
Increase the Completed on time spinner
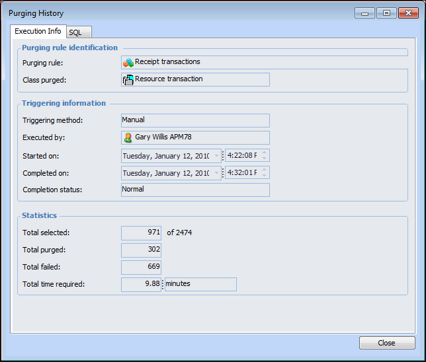click(x=264, y=170)
